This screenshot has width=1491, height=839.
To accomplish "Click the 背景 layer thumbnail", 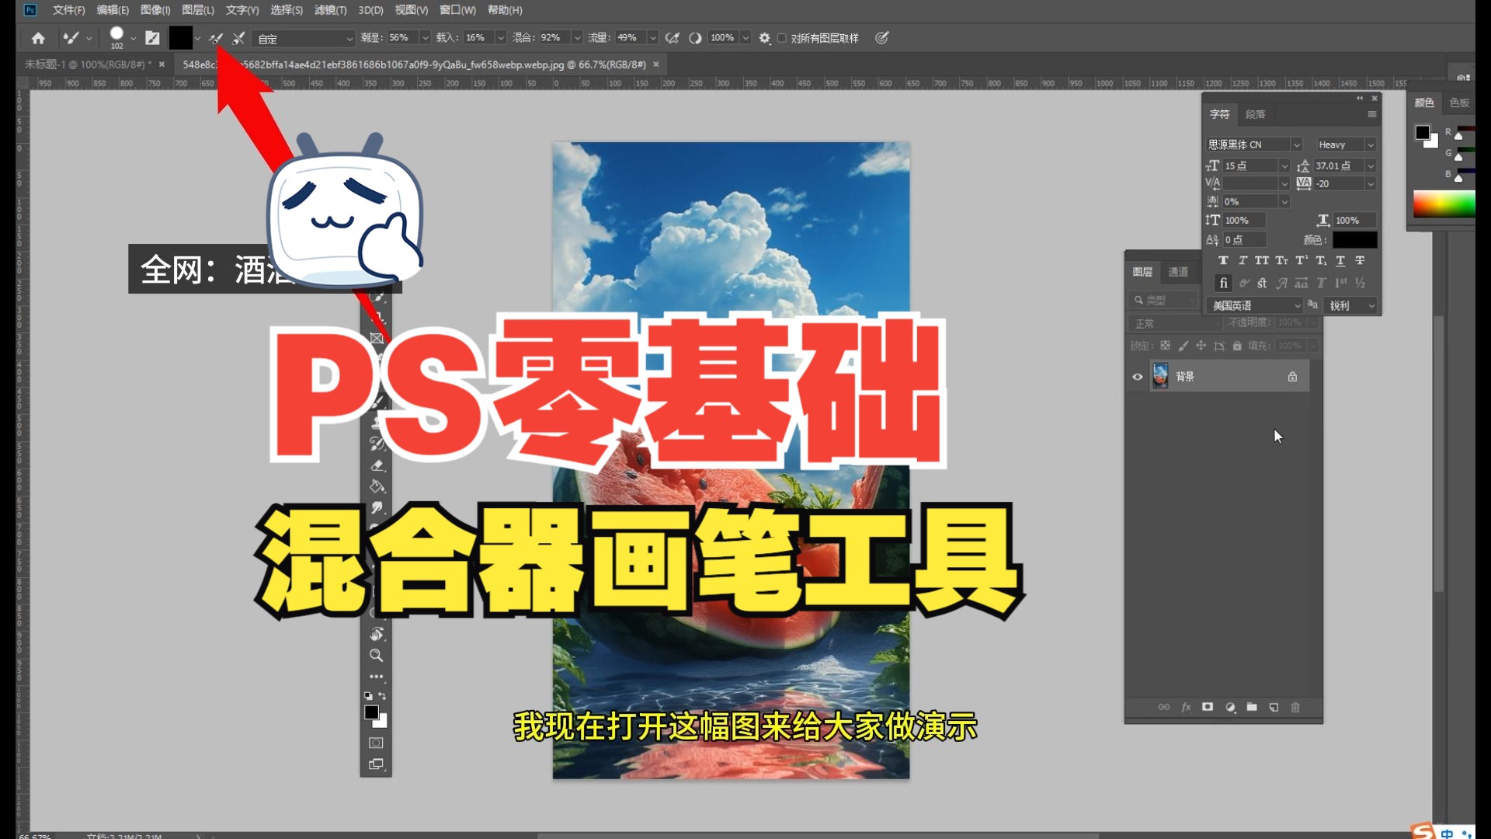I will [1160, 375].
